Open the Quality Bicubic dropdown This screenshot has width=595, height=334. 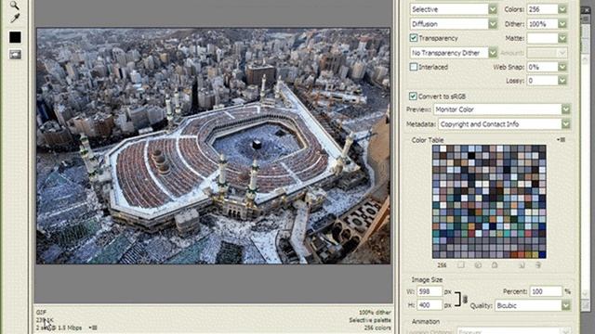[x=533, y=305]
